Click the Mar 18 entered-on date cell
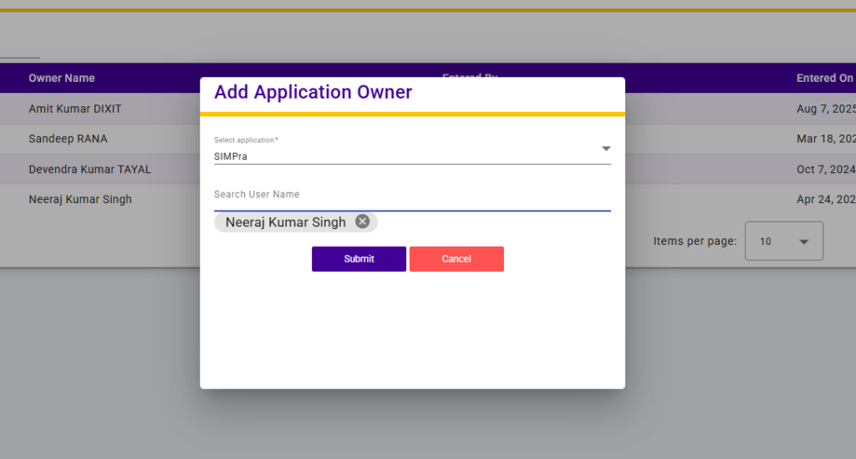 [x=824, y=139]
